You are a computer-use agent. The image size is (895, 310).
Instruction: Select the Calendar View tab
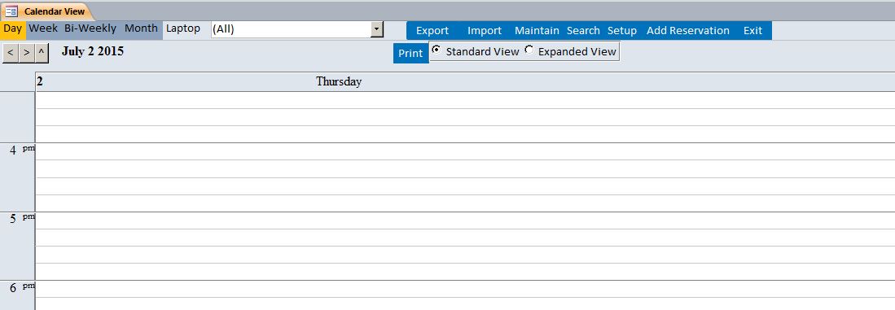pos(47,11)
